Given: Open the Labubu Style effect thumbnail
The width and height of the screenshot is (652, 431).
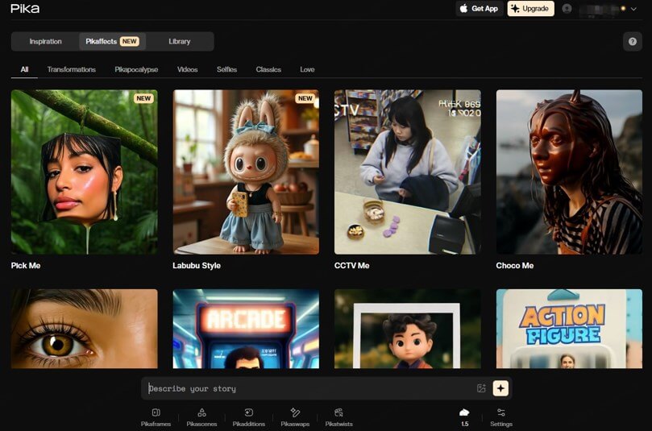Looking at the screenshot, I should tap(246, 172).
